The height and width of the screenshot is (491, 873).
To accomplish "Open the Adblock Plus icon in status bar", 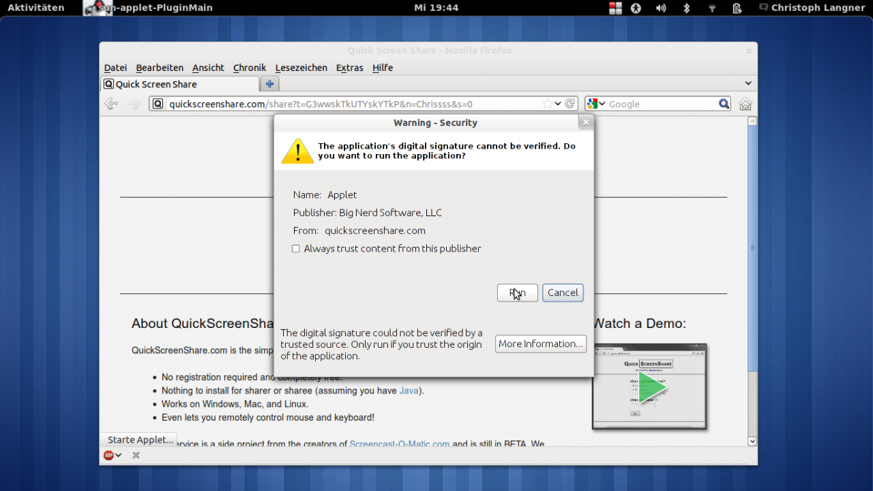I will point(108,455).
